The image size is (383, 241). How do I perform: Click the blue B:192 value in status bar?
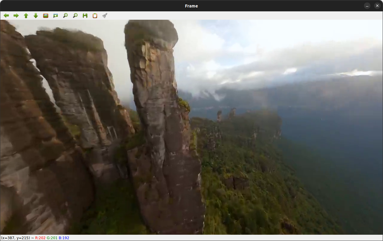[x=64, y=238]
